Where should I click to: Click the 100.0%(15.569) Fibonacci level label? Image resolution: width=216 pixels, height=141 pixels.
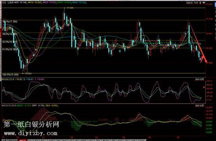coord(10,75)
